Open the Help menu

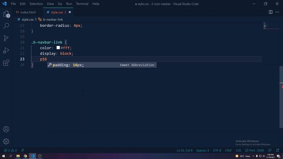[x=96, y=4]
